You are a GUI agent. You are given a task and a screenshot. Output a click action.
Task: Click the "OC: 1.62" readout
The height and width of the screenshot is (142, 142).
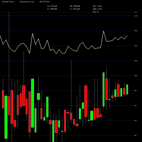97,6
